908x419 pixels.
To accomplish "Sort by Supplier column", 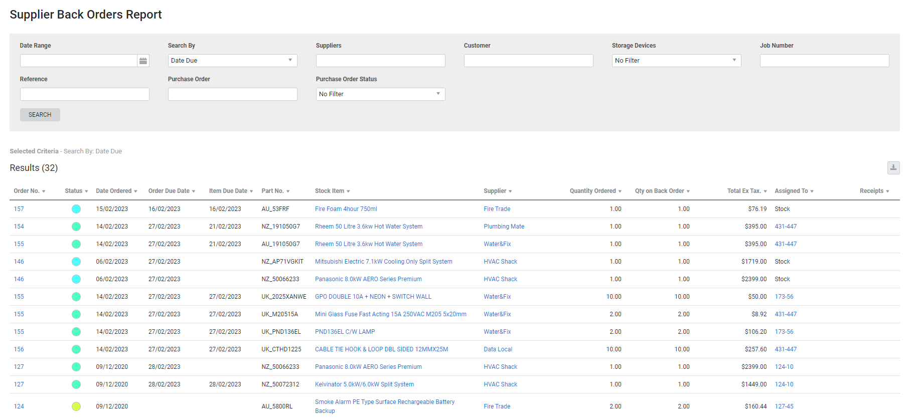I will (x=498, y=191).
